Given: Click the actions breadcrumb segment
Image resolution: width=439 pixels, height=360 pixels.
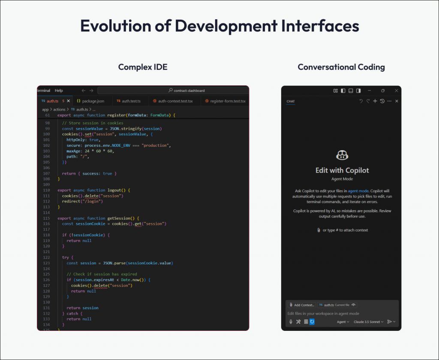Looking at the screenshot, I should tap(59, 109).
